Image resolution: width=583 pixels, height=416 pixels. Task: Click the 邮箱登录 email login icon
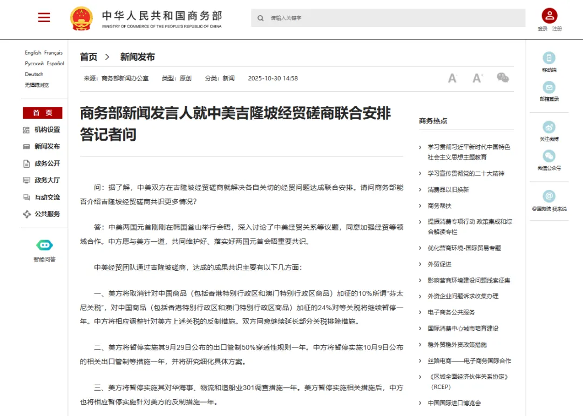click(x=549, y=88)
